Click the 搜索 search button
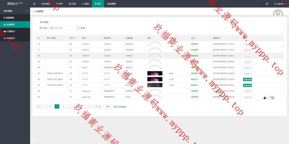 81,28
